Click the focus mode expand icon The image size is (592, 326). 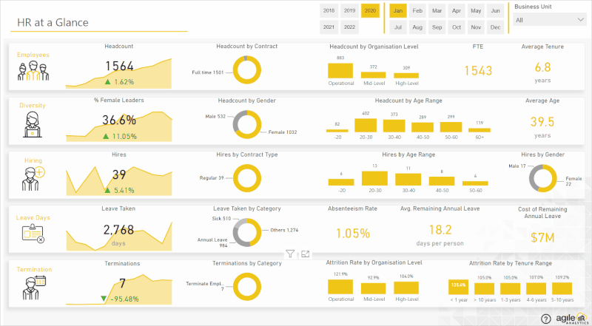[305, 254]
